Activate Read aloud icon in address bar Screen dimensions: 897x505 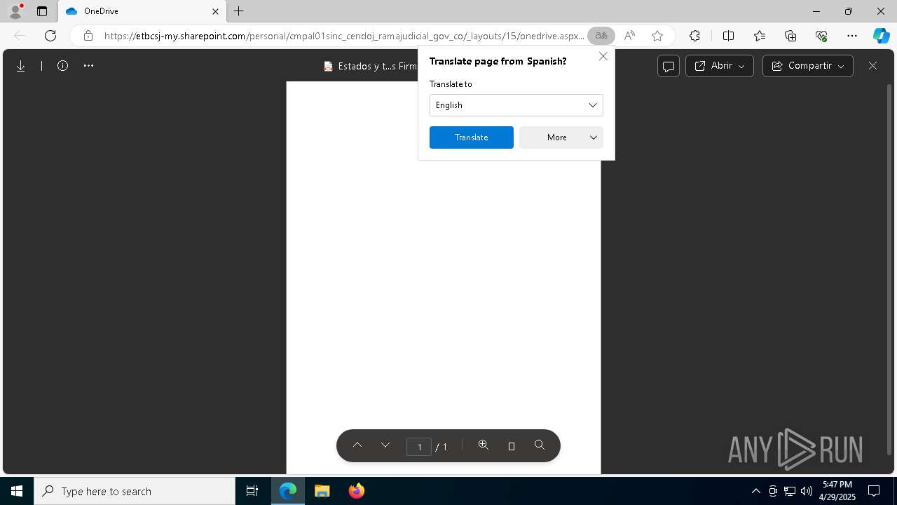(x=629, y=36)
